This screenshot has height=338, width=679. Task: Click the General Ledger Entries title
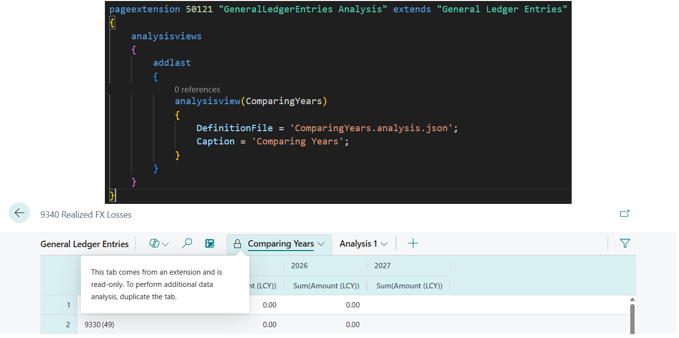click(x=84, y=244)
